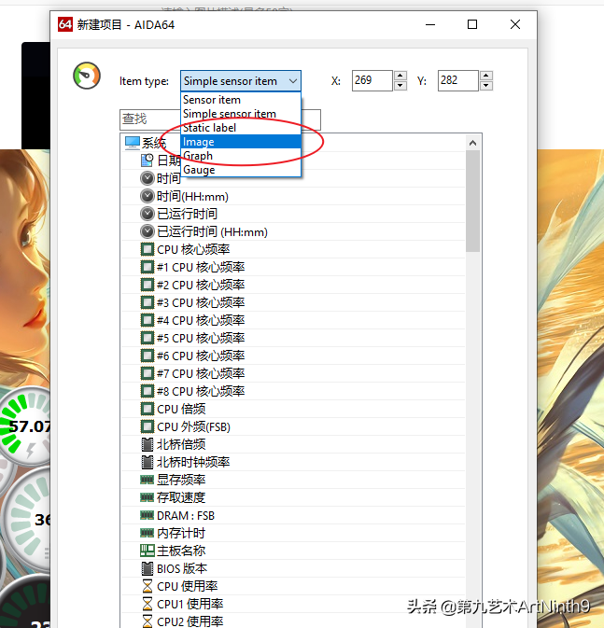Image resolution: width=604 pixels, height=628 pixels.
Task: Select the #8 CPU 核心频率 row
Action: 293,391
